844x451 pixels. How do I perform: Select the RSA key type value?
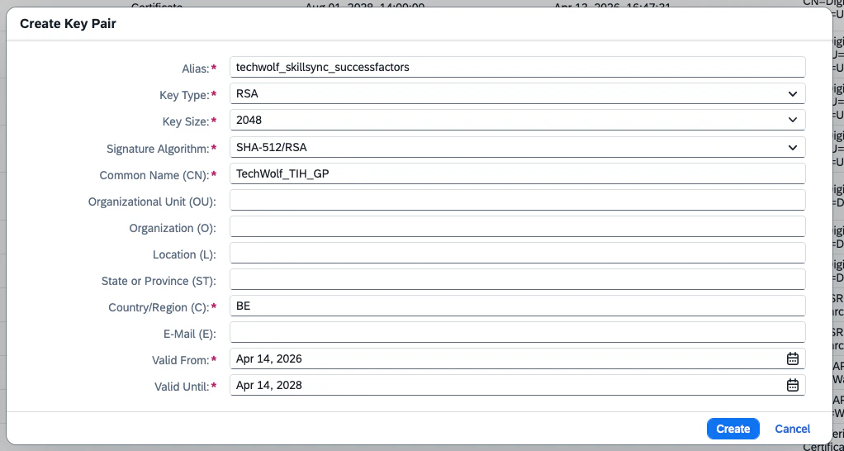tap(247, 93)
